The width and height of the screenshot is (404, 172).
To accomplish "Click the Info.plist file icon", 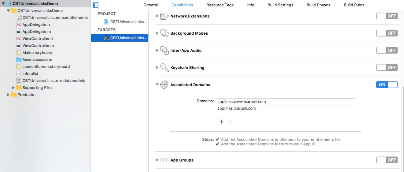I will [19, 73].
